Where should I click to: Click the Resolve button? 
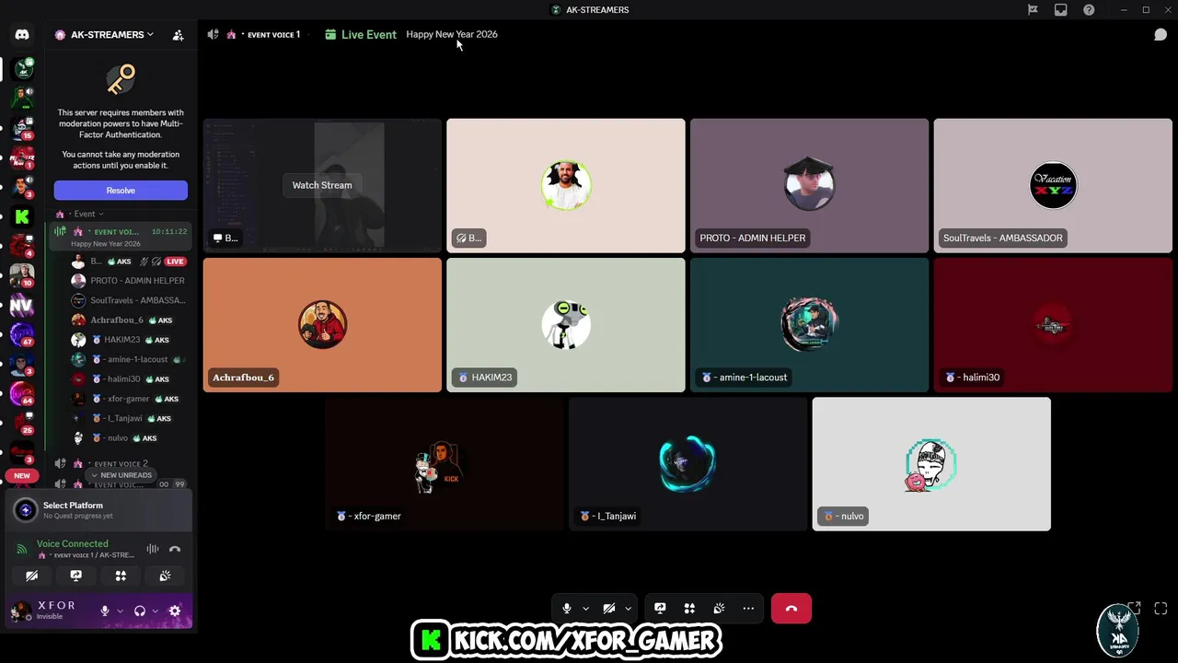click(x=121, y=191)
